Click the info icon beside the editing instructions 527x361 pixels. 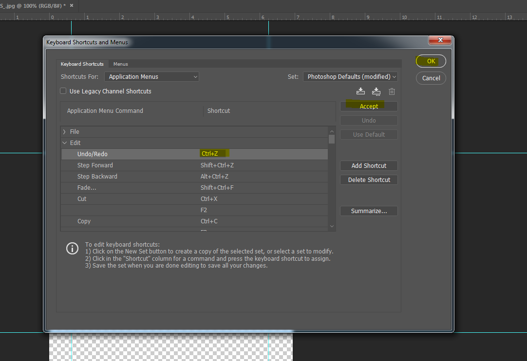[x=72, y=249]
